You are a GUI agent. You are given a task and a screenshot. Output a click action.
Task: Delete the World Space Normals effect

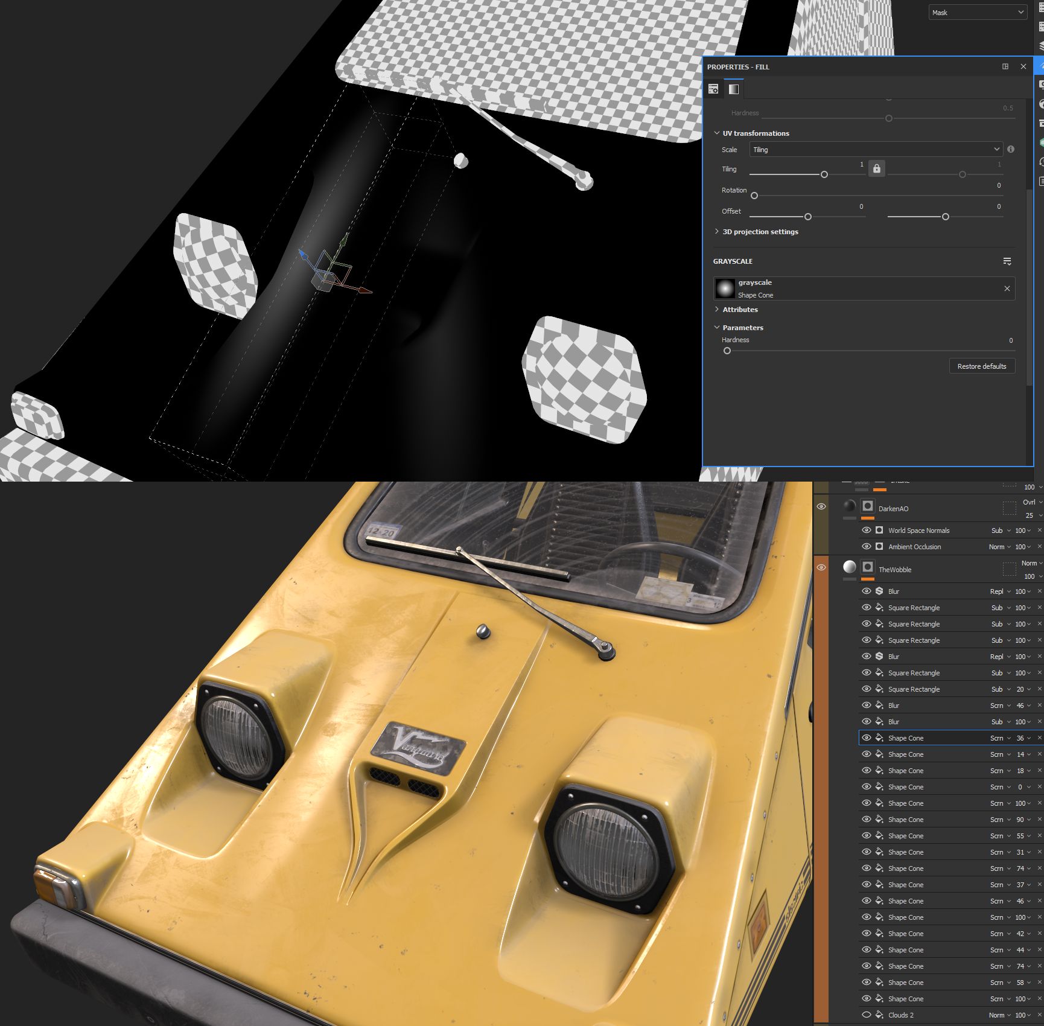[x=1039, y=531]
